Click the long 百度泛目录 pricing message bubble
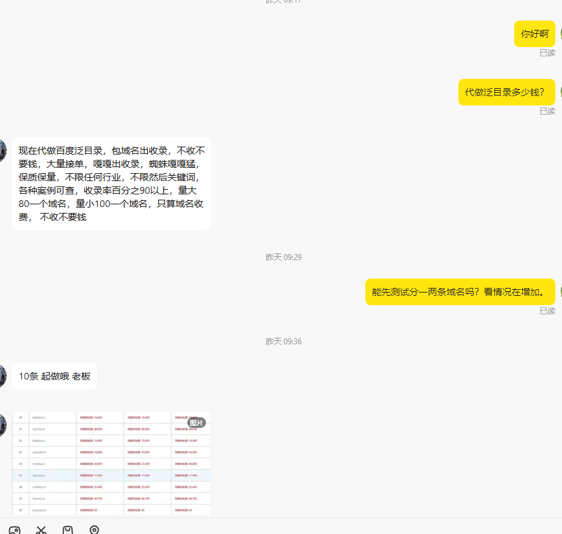This screenshot has width=562, height=534. [x=111, y=184]
